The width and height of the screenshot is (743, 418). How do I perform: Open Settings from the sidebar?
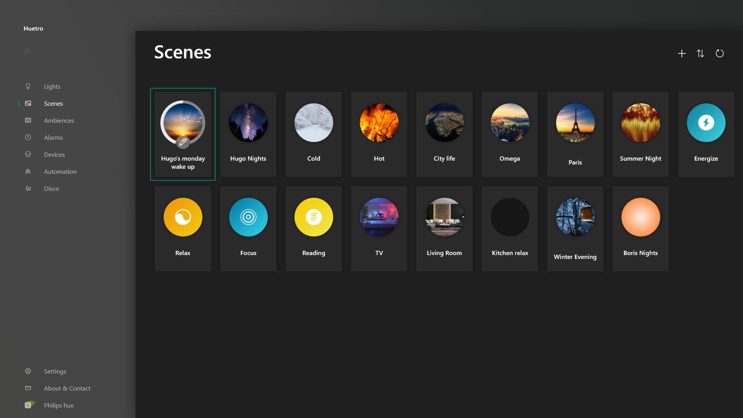(x=55, y=371)
